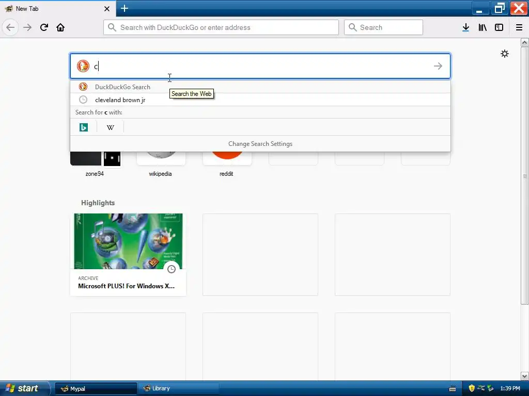The image size is (529, 396).
Task: Click the ARCHIVE label on the highlight card
Action: click(88, 278)
